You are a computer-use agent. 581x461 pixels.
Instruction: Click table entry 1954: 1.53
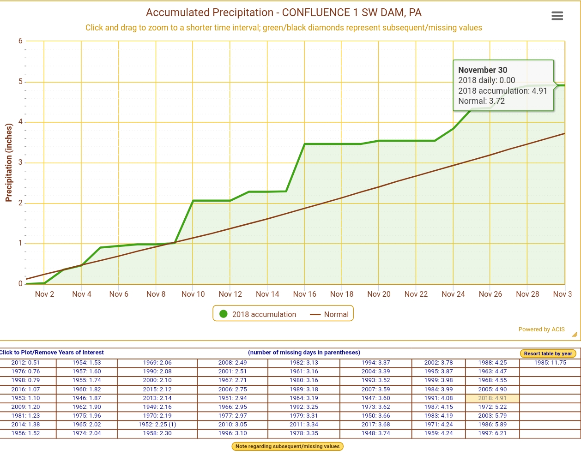[x=86, y=363]
